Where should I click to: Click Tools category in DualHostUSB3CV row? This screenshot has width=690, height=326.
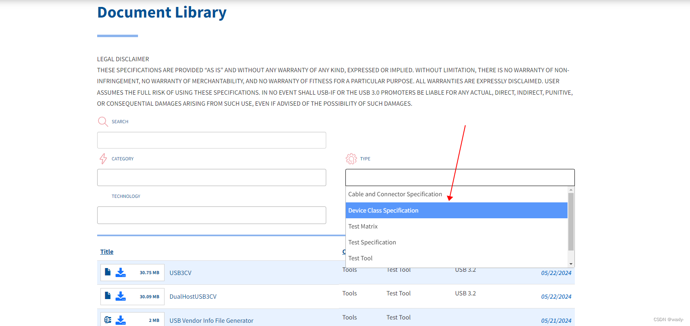tap(349, 293)
